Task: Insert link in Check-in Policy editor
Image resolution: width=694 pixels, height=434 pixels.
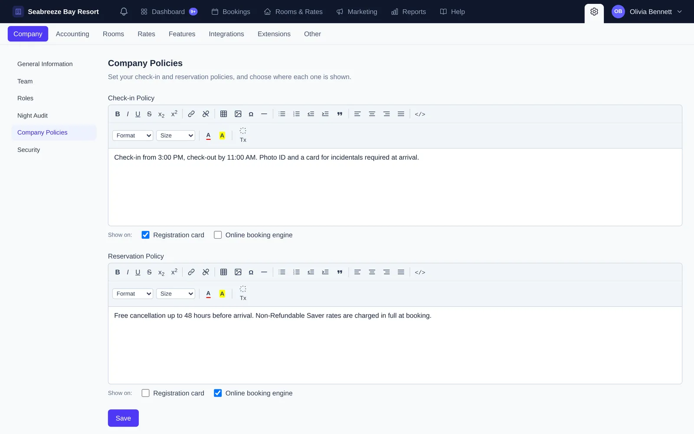Action: point(191,114)
